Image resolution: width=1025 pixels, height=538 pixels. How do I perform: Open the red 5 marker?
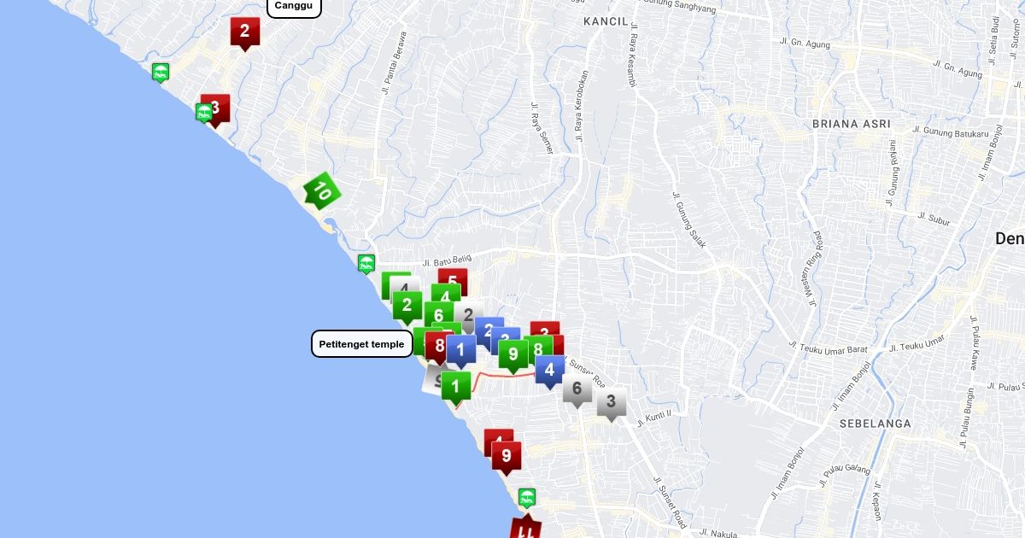click(453, 278)
